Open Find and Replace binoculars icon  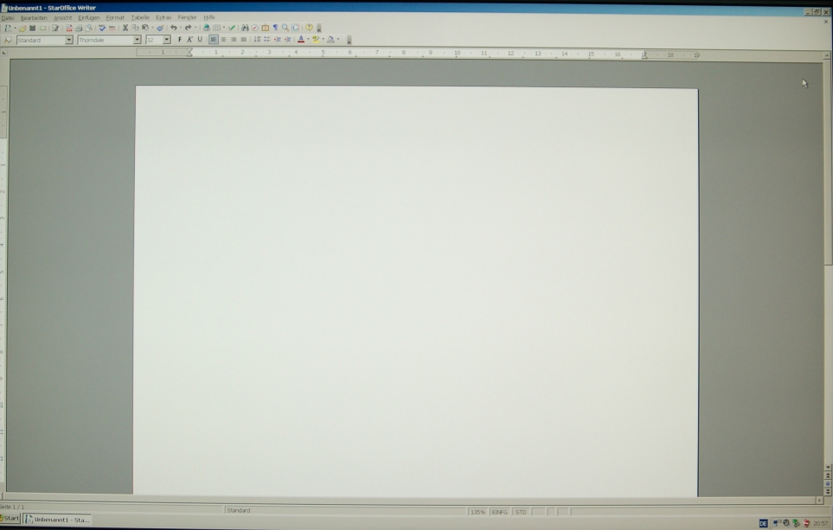click(245, 29)
